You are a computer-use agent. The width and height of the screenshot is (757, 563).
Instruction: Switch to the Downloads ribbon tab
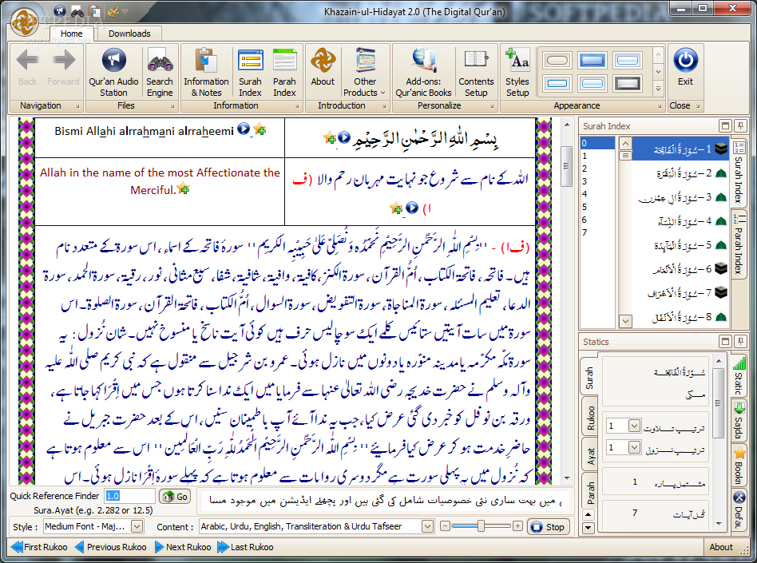point(129,34)
